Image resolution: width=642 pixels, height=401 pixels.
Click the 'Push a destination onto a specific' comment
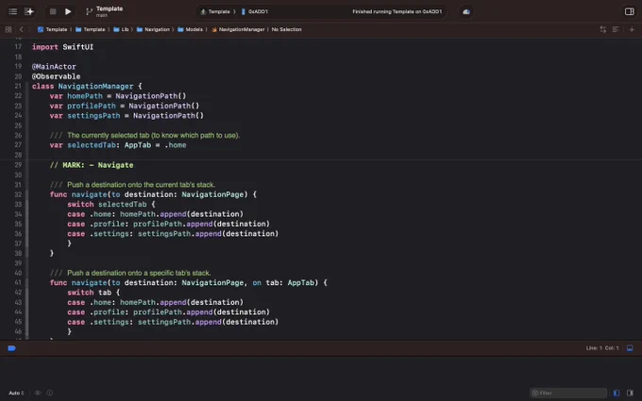point(130,273)
